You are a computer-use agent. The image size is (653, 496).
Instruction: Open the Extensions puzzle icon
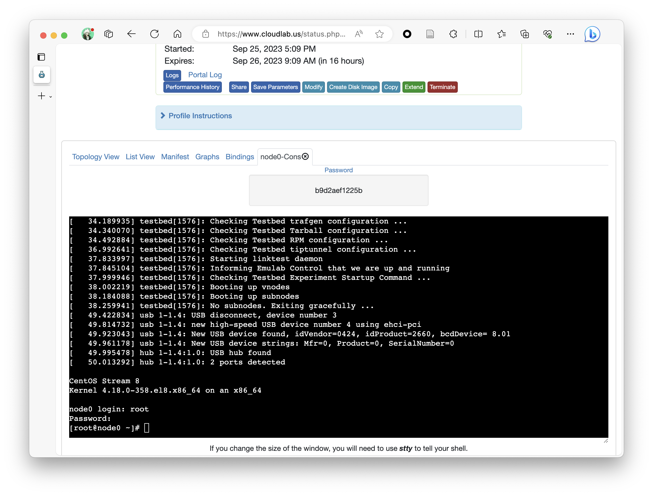click(453, 34)
